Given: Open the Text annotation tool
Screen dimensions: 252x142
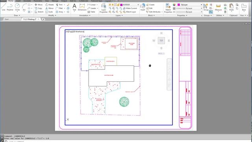Looking at the screenshot, I should tap(74, 7).
